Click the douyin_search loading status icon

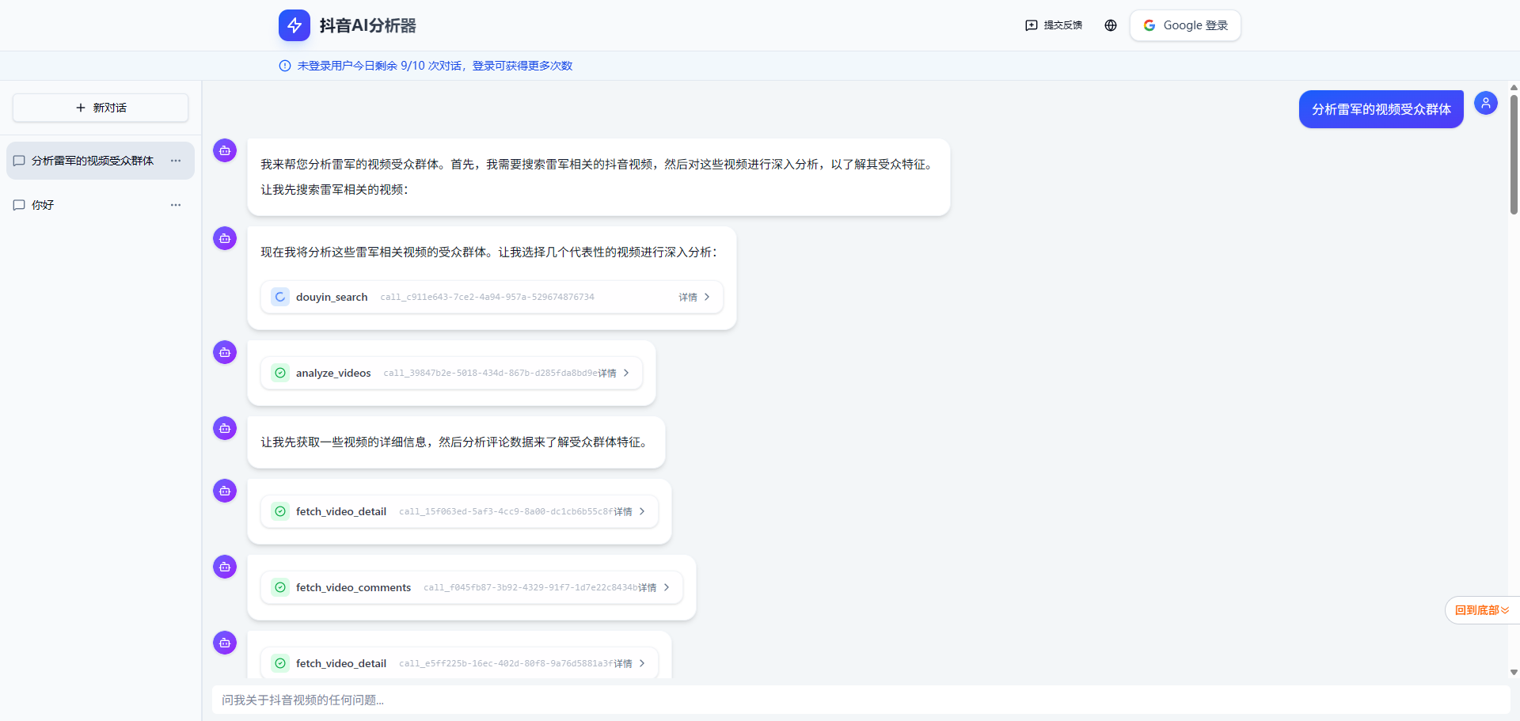280,297
